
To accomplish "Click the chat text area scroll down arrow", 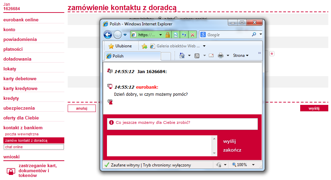I will 214,153.
